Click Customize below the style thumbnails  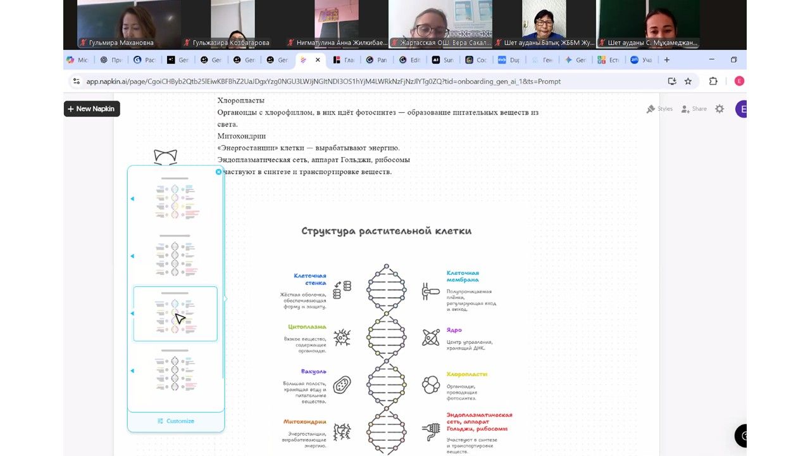pyautogui.click(x=176, y=421)
